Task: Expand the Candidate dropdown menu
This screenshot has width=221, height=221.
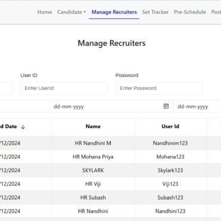Action: coord(71,12)
